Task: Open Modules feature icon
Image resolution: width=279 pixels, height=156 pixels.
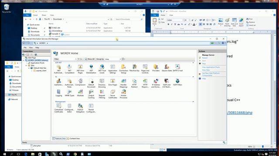Action: [80, 93]
